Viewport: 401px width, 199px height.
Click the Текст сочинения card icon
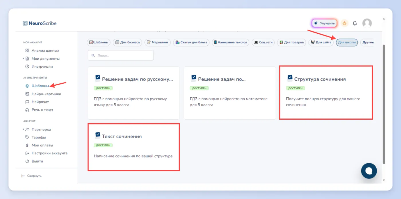pos(97,135)
